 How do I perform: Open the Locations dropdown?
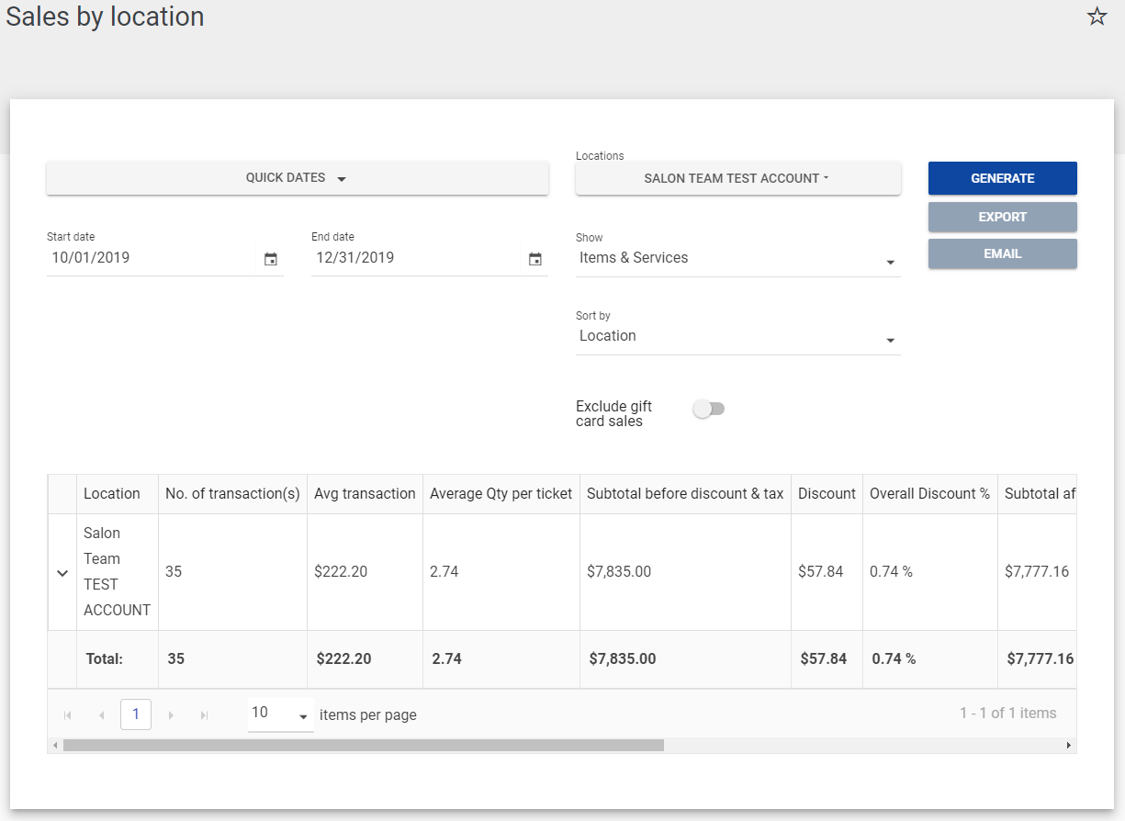(x=737, y=178)
